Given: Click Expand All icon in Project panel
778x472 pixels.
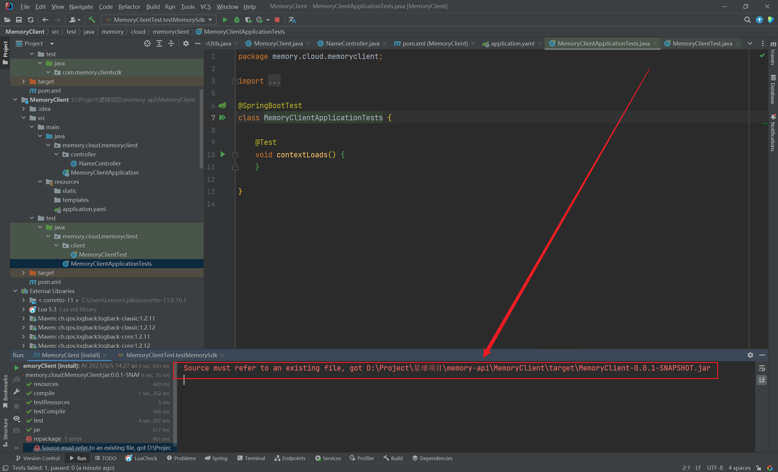Looking at the screenshot, I should [x=159, y=43].
